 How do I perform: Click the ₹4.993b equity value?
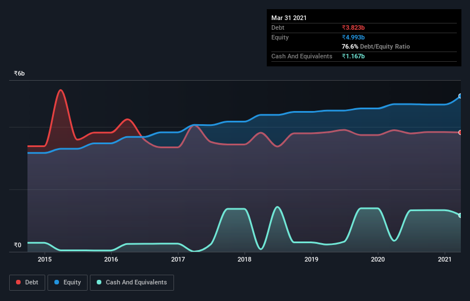[x=353, y=37]
